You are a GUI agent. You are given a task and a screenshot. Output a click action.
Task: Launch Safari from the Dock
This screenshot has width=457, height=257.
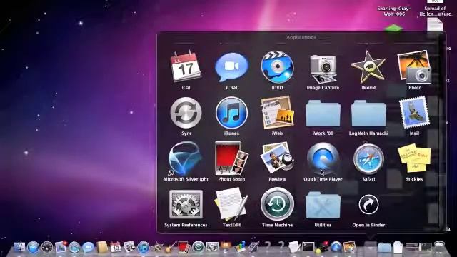(74, 247)
